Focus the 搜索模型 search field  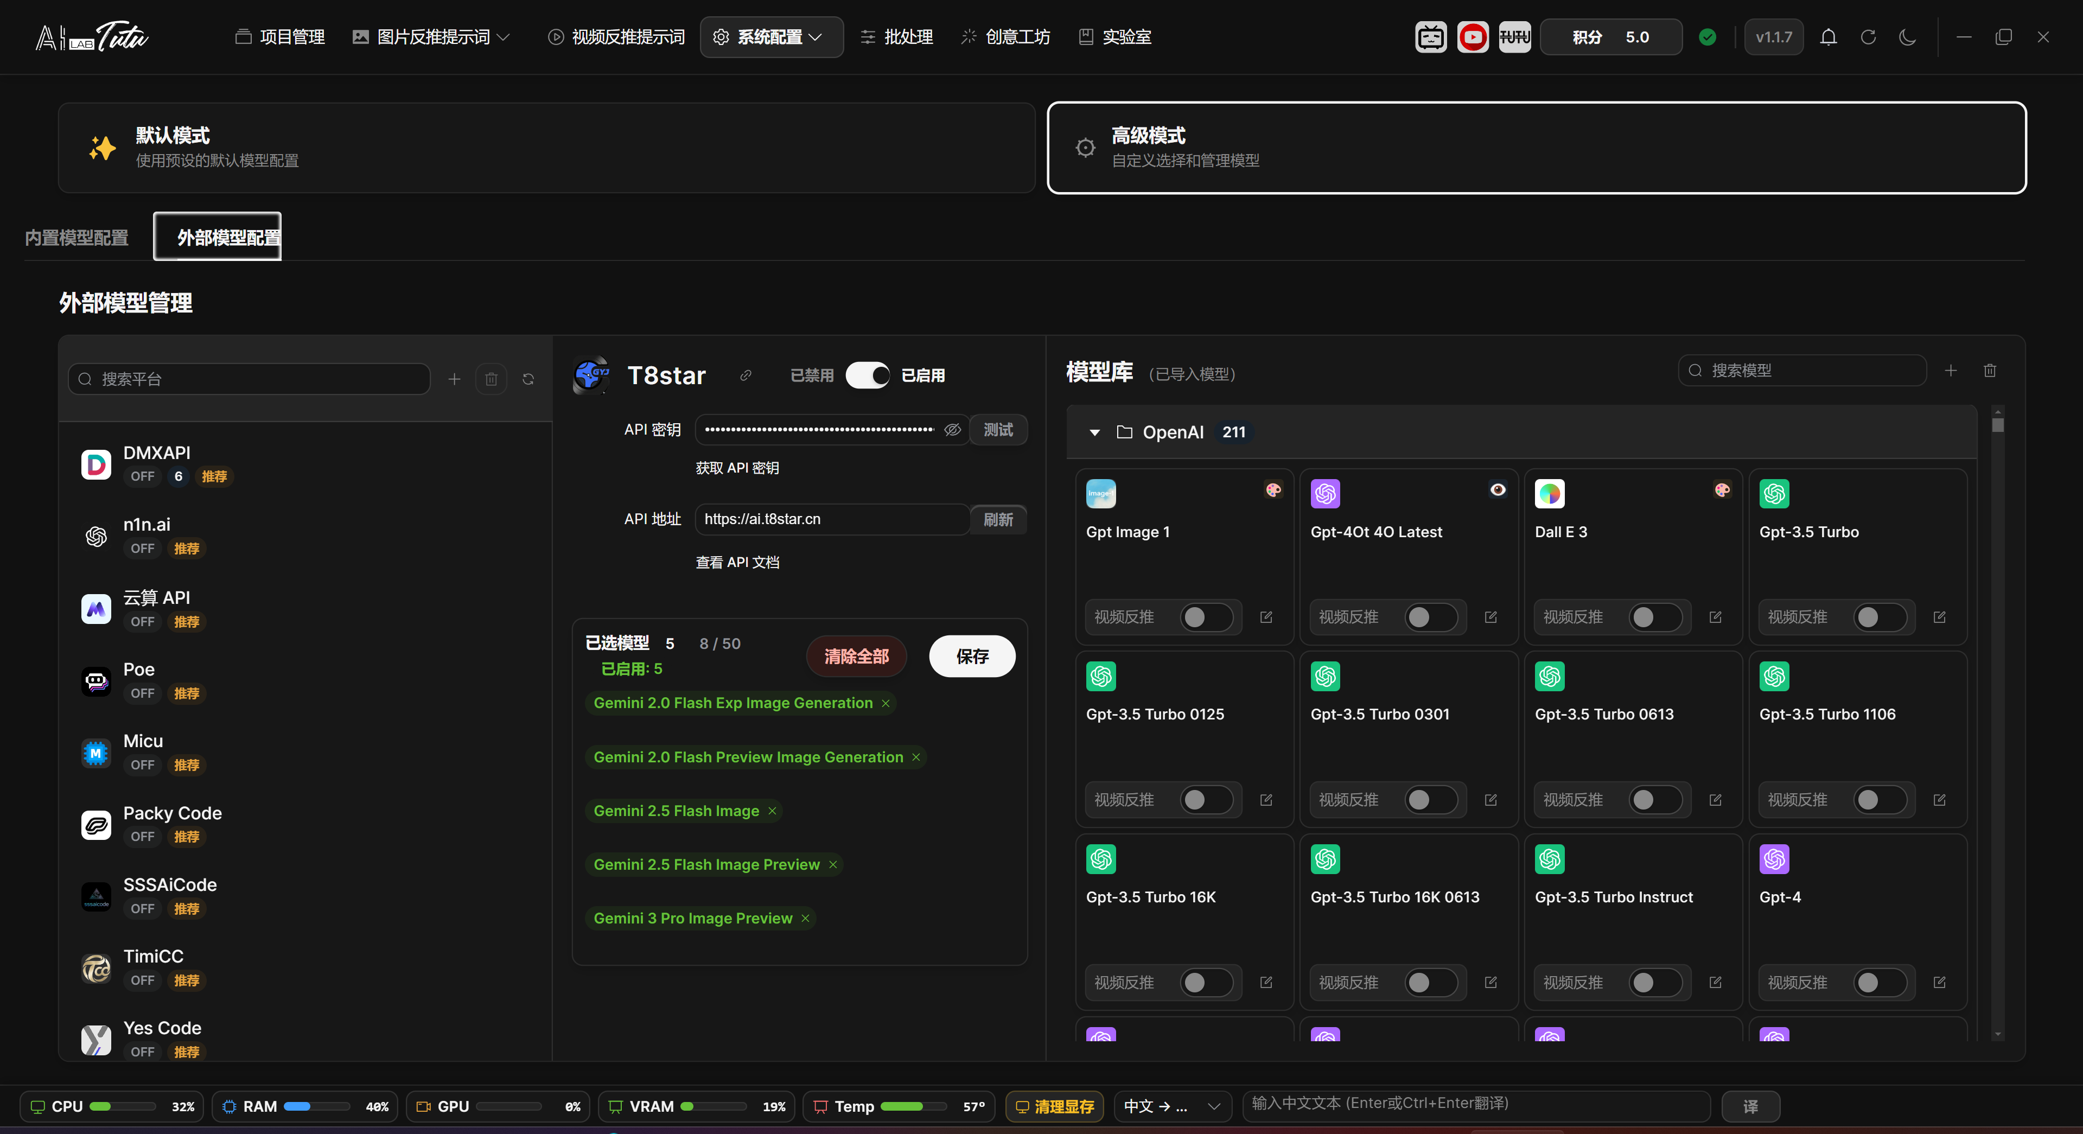coord(1802,371)
